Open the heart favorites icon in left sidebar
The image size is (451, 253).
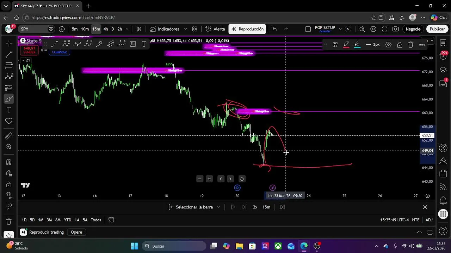(9, 121)
